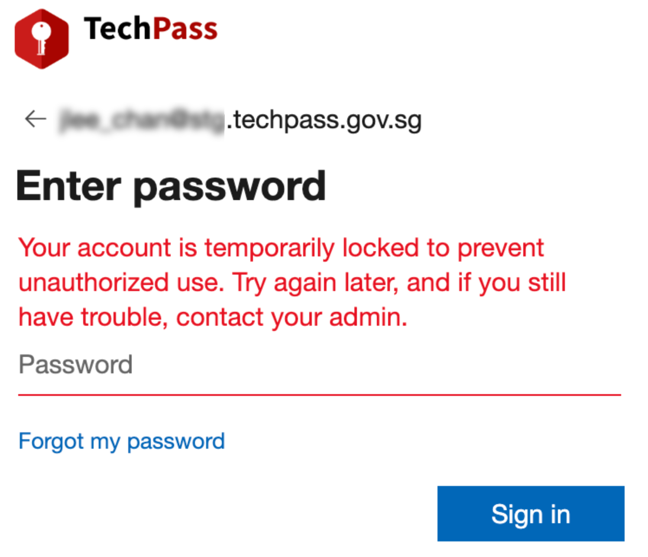Click the "Password" placeholder text
Screen dimensions: 648x557
point(76,365)
